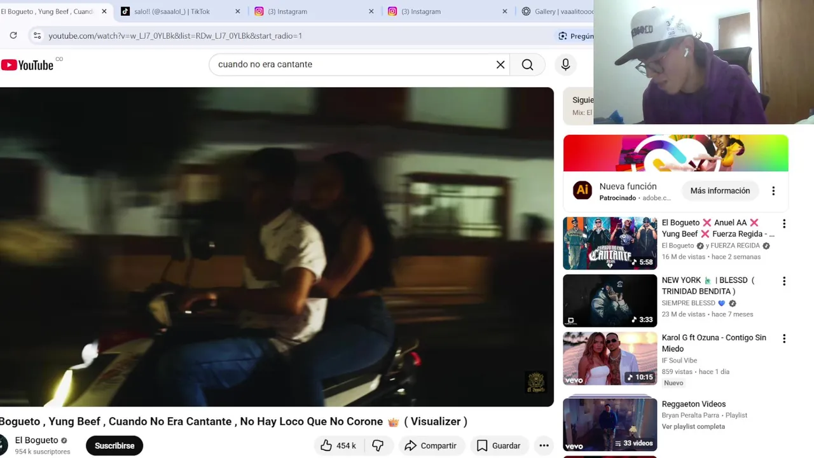814x458 pixels.
Task: Open the IF Soul Vibe channel link
Action: pos(679,361)
